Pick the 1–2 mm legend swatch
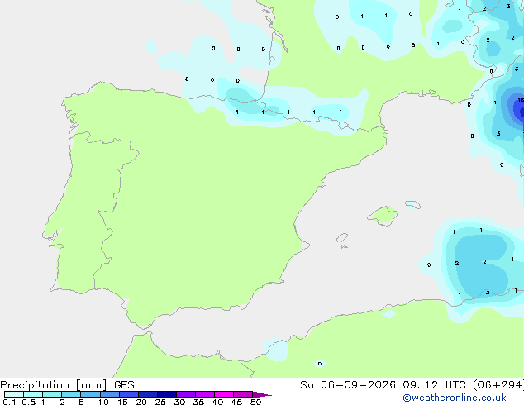 pos(52,394)
